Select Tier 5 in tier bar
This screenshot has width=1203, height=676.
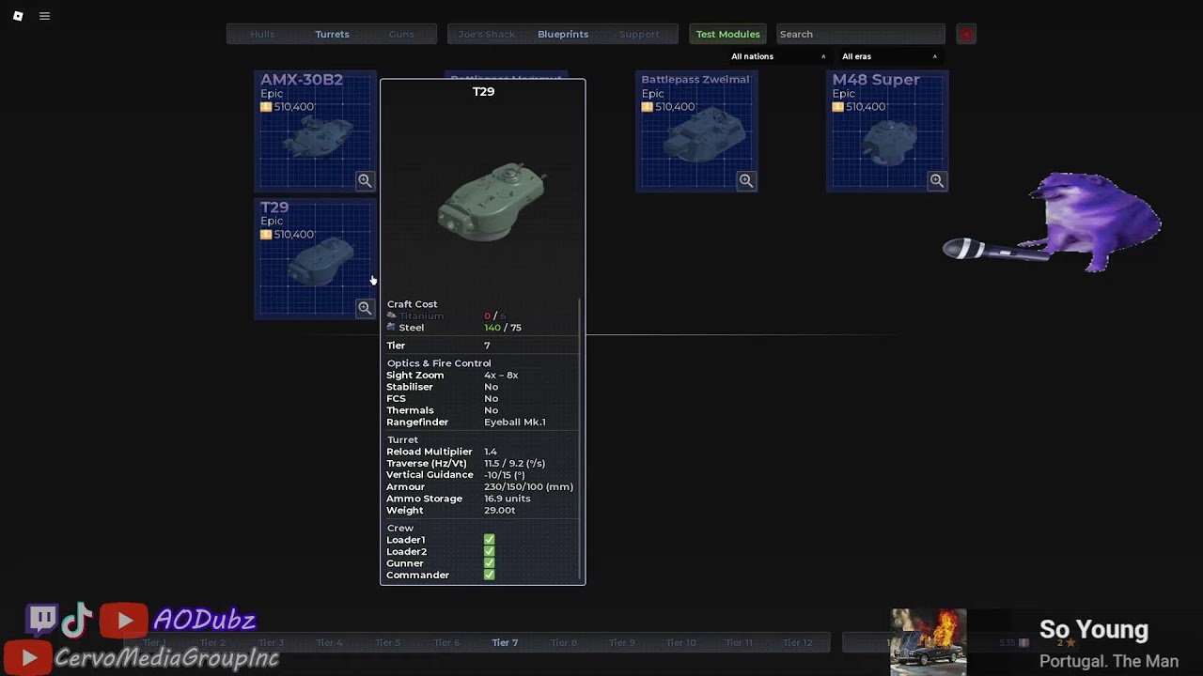point(387,643)
